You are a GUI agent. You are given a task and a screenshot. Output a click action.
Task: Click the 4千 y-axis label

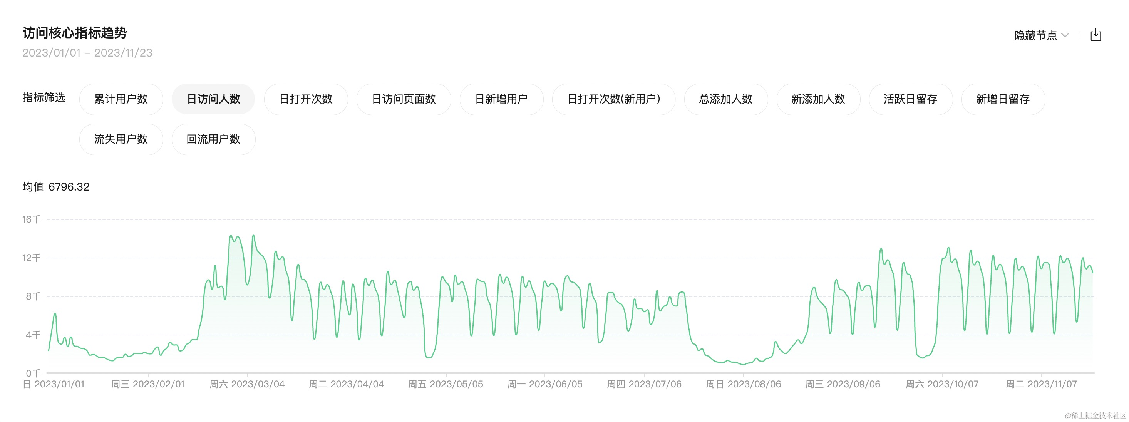click(33, 335)
